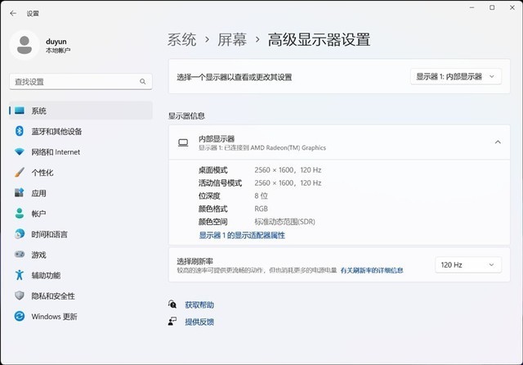Maximize the settings window
523x365 pixels.
pyautogui.click(x=492, y=7)
